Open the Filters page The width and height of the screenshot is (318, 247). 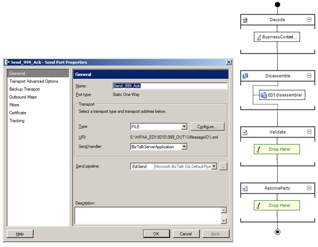click(x=14, y=105)
